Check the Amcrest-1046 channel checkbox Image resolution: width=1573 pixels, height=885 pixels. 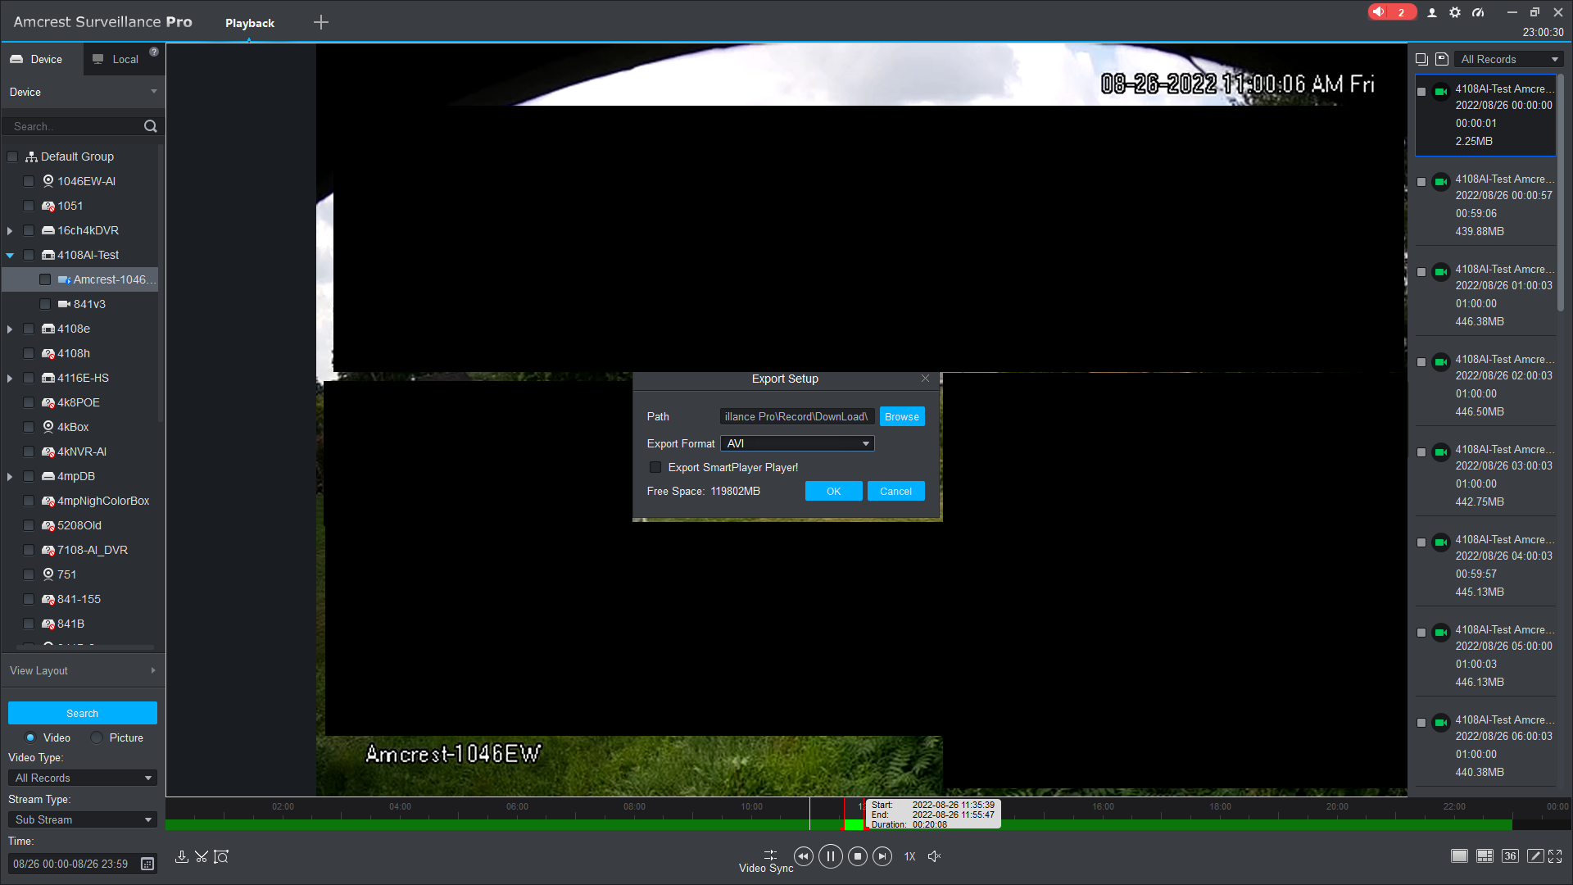tap(45, 279)
